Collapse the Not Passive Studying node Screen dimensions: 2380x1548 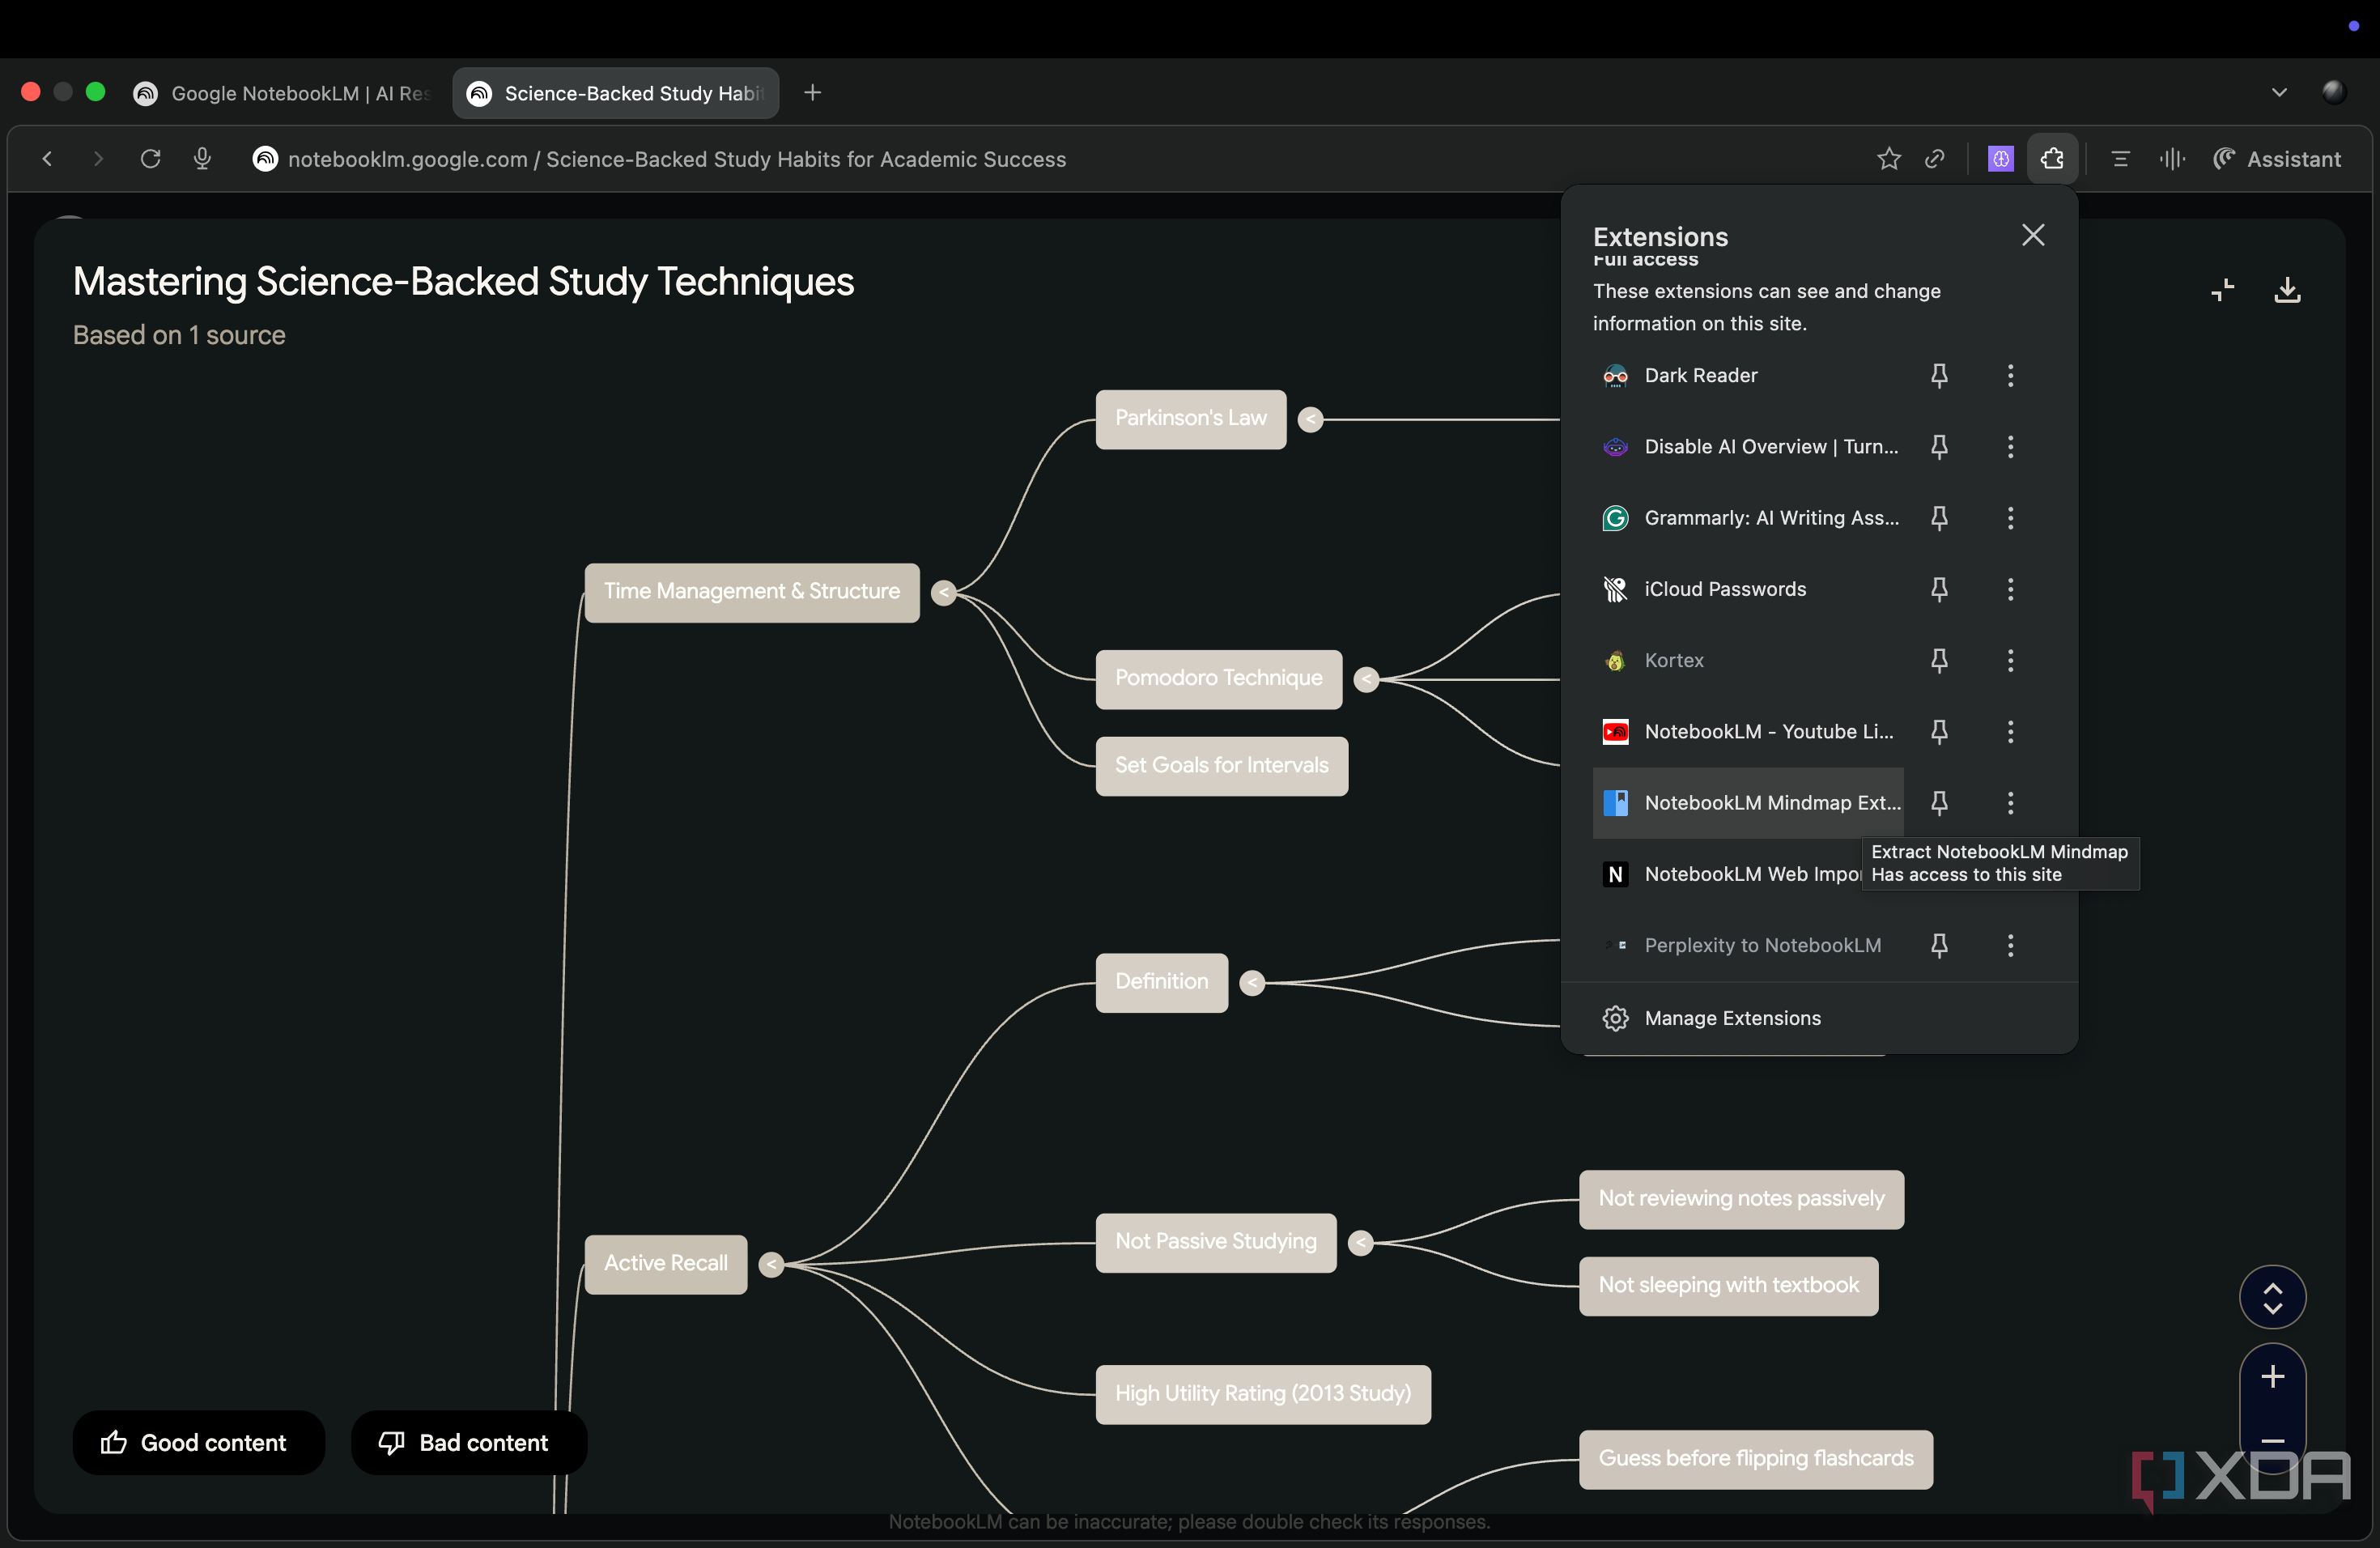point(1360,1243)
